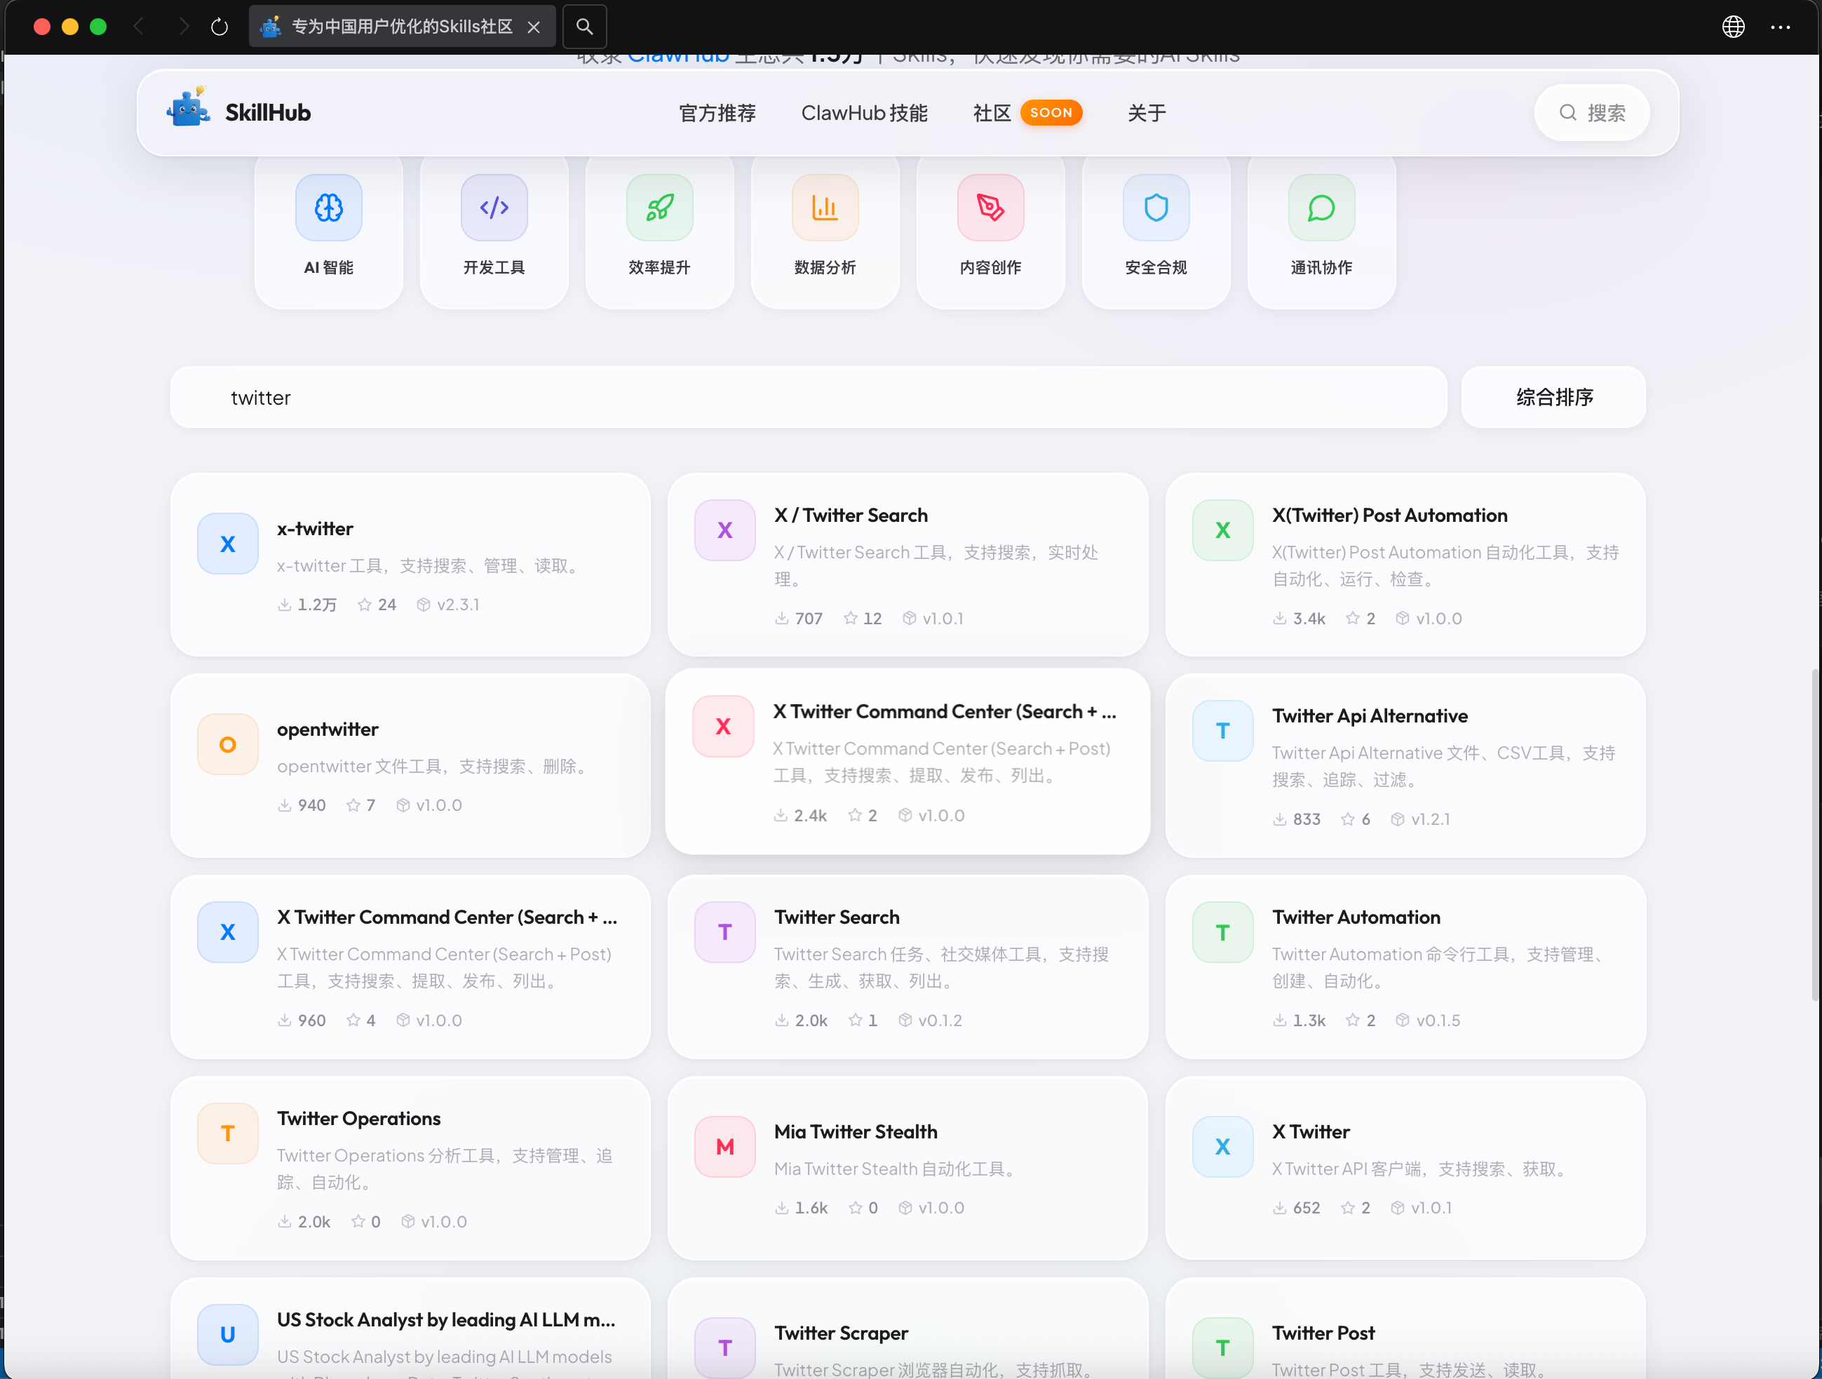
Task: Choose the 数据分析 bar chart icon
Action: [825, 208]
